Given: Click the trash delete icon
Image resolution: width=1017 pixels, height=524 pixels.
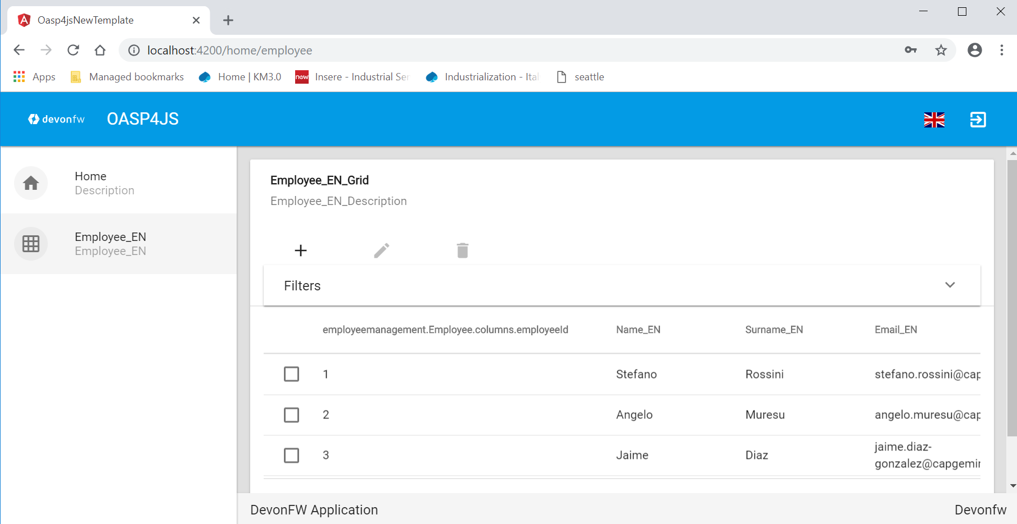Looking at the screenshot, I should 462,250.
